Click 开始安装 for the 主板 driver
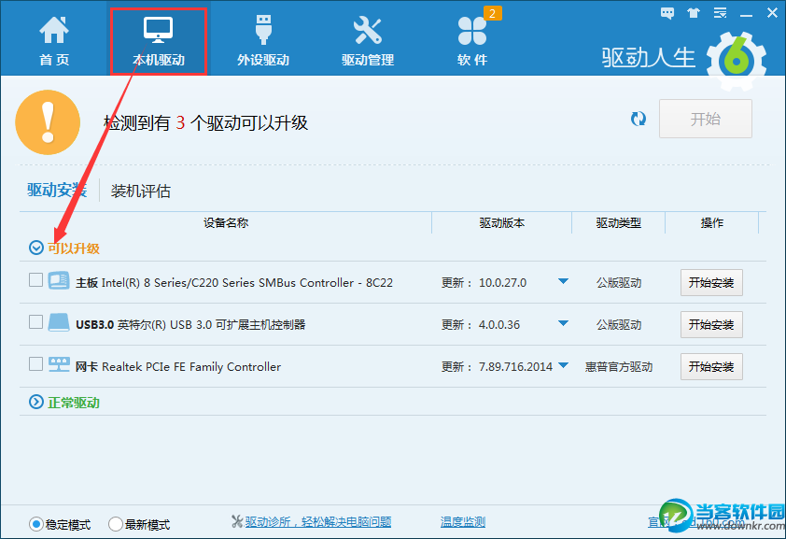The width and height of the screenshot is (786, 539). (711, 283)
